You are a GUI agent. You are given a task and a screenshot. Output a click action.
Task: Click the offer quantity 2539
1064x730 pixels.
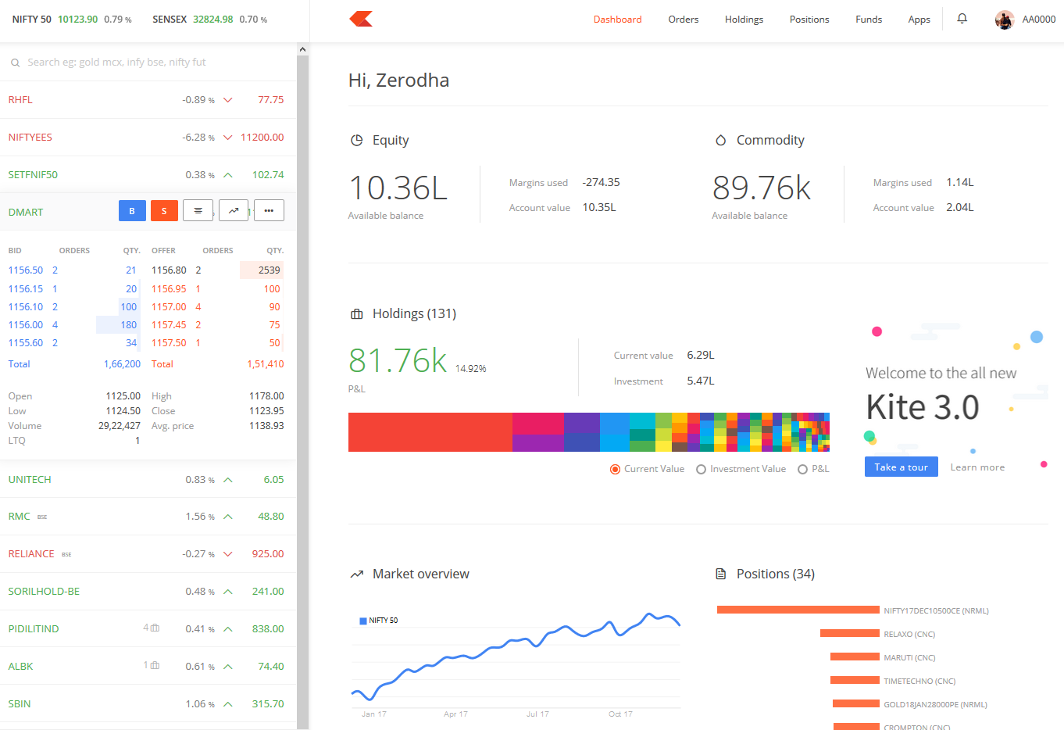tap(270, 270)
